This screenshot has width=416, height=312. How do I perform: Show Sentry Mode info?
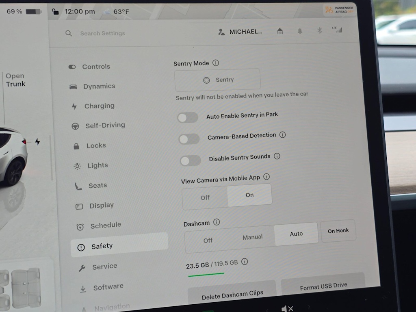[x=216, y=63]
